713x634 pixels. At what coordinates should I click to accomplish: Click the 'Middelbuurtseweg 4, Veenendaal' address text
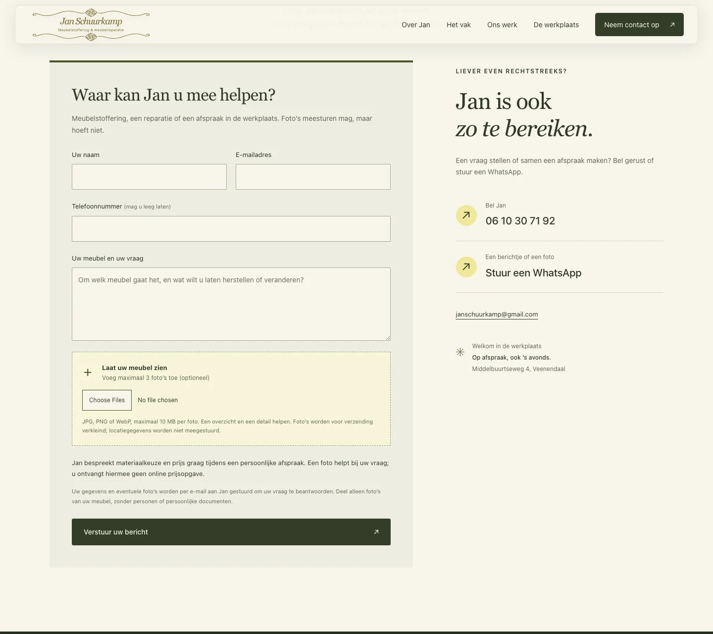coord(518,369)
